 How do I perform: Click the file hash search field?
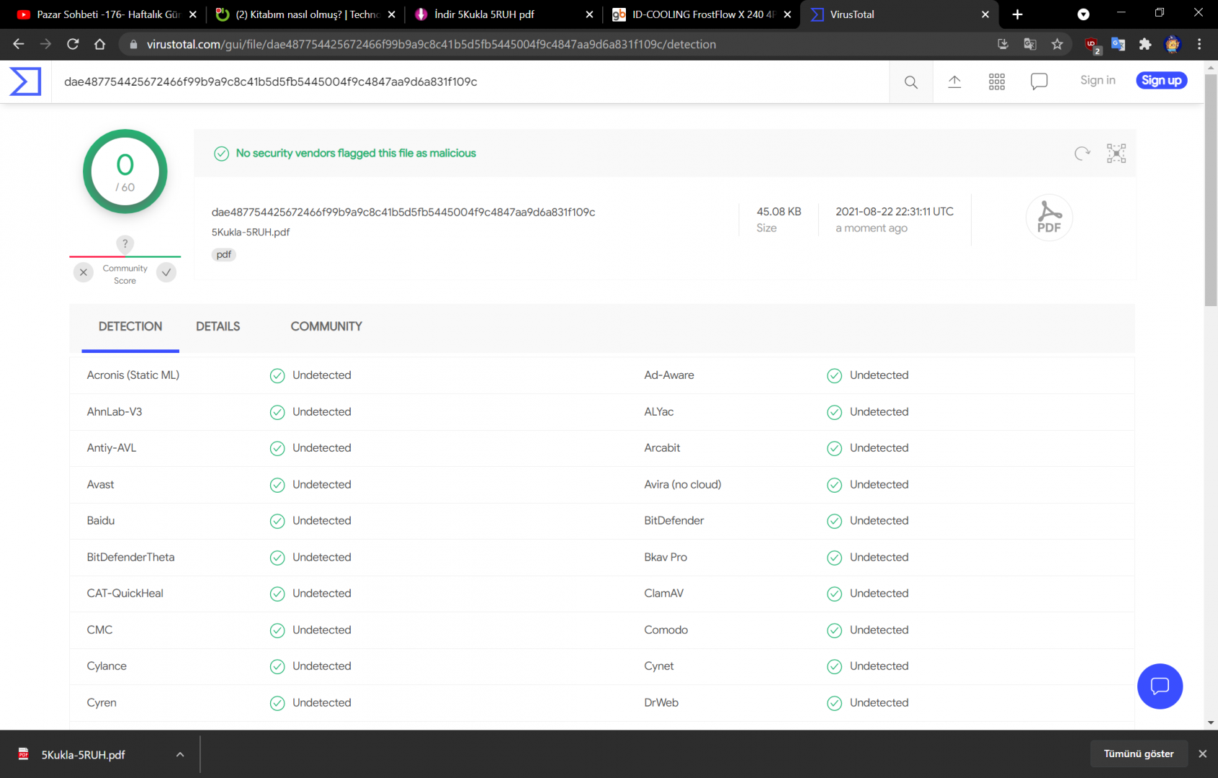point(468,81)
